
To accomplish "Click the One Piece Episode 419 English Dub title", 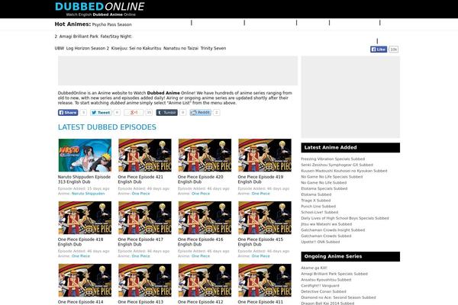I will [x=260, y=179].
